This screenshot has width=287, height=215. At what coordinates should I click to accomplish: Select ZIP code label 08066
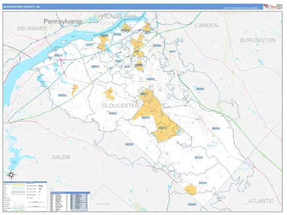pyautogui.click(x=104, y=35)
